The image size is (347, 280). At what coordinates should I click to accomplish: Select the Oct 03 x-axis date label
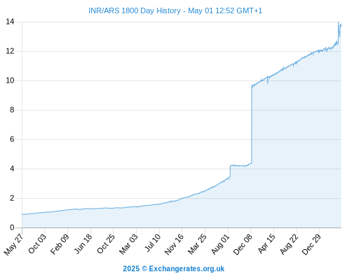(x=37, y=244)
